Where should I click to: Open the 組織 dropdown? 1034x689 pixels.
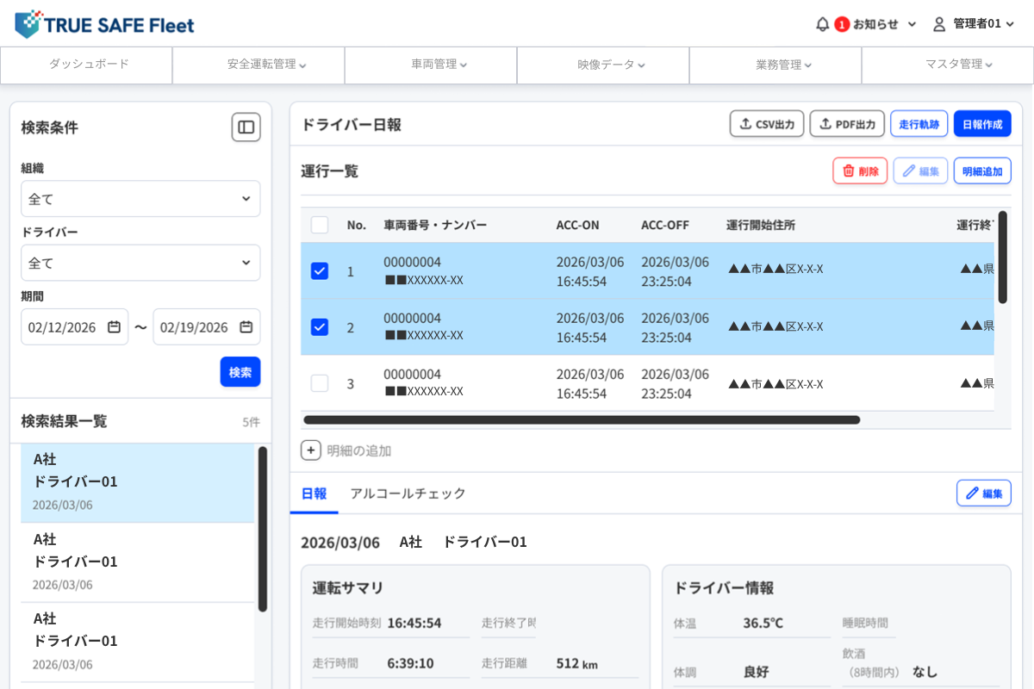click(140, 199)
